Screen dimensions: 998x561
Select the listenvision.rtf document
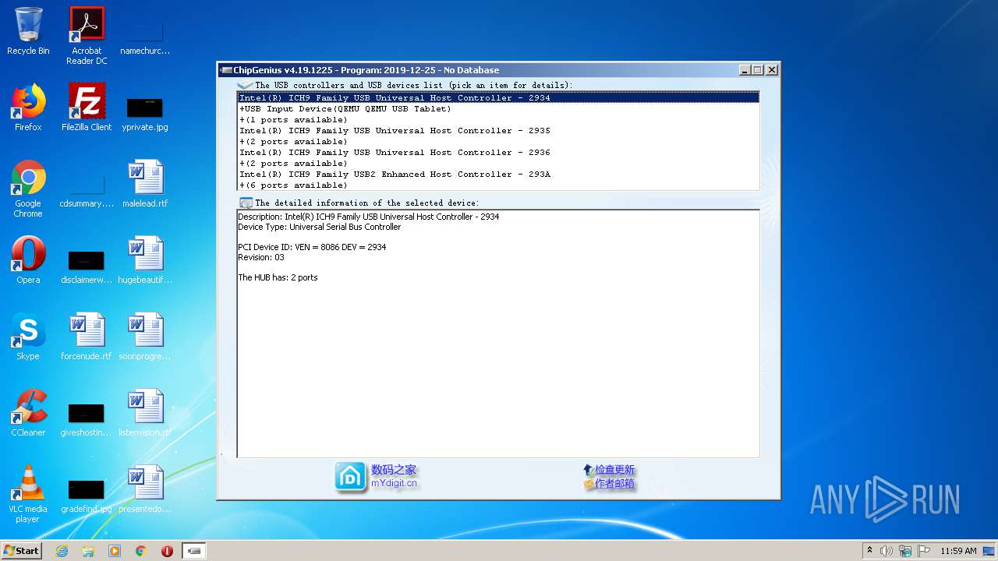click(145, 413)
